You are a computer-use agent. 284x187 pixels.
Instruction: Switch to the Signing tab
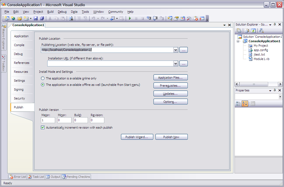point(19,89)
